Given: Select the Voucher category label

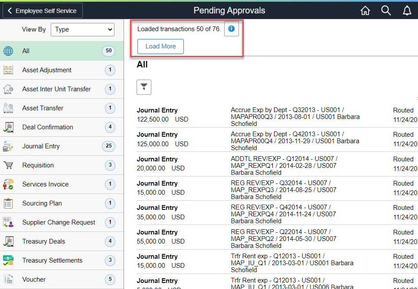Looking at the screenshot, I should tap(34, 279).
